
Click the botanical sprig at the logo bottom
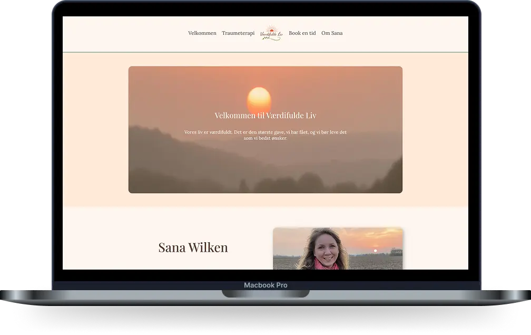[268, 38]
